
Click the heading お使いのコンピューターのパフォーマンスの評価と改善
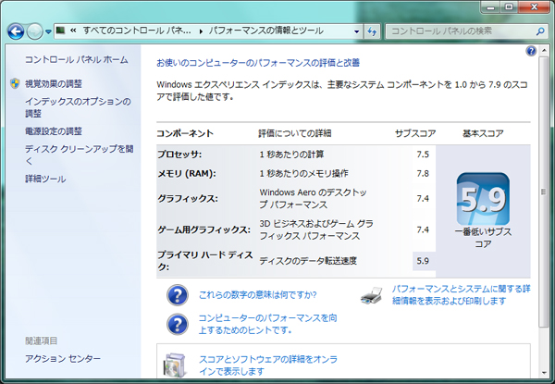tap(258, 63)
